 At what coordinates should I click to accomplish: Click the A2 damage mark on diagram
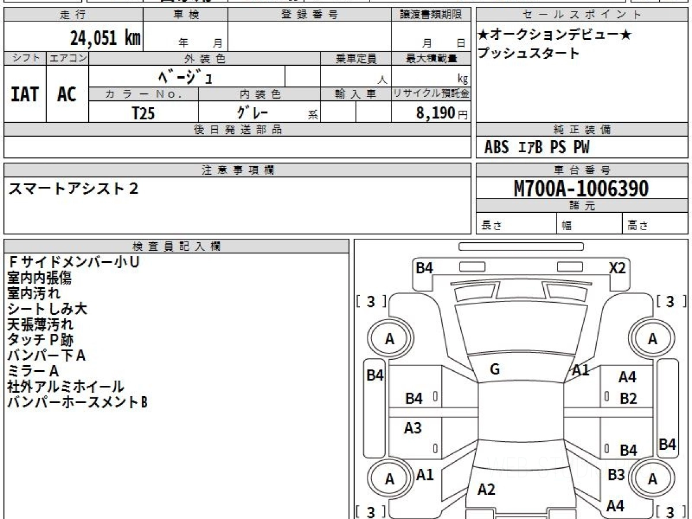click(486, 490)
